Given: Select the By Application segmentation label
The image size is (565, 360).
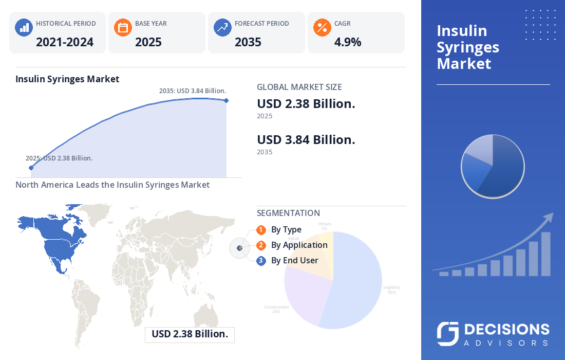Looking at the screenshot, I should click(x=299, y=245).
